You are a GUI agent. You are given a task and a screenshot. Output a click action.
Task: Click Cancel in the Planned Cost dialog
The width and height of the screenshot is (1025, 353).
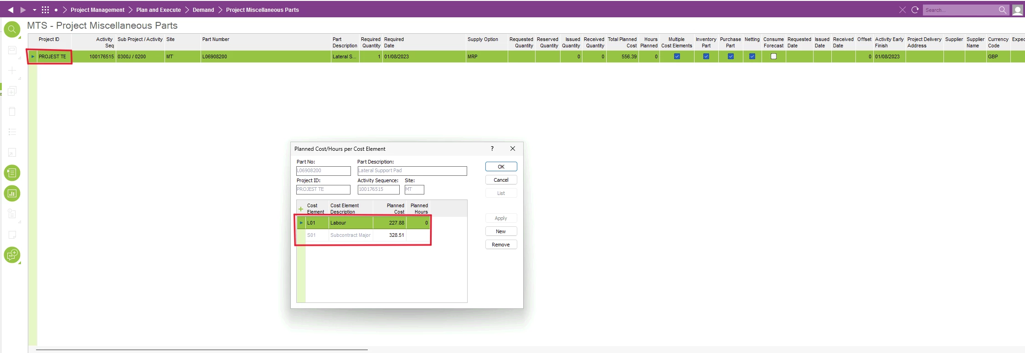pos(501,180)
